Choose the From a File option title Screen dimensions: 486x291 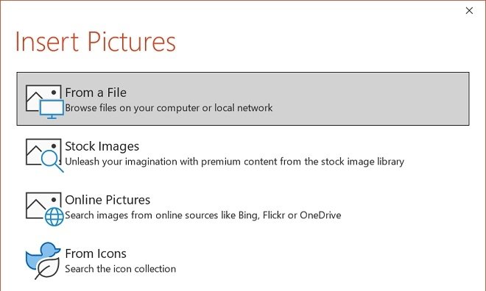(96, 93)
